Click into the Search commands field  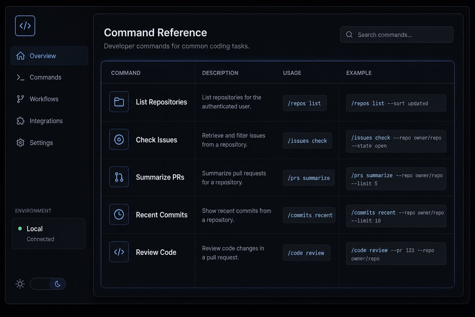397,35
